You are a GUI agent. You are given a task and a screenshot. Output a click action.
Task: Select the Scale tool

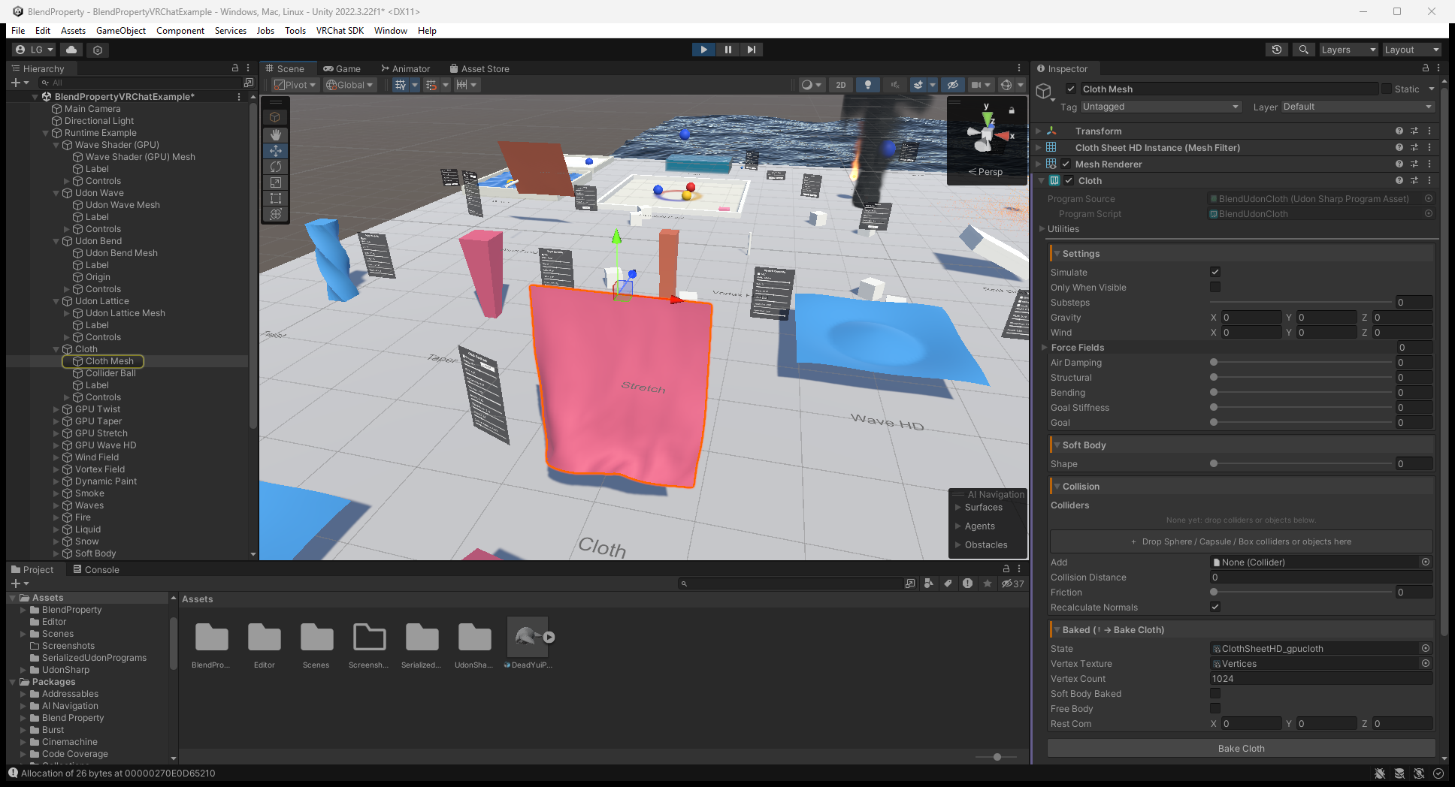pos(276,182)
